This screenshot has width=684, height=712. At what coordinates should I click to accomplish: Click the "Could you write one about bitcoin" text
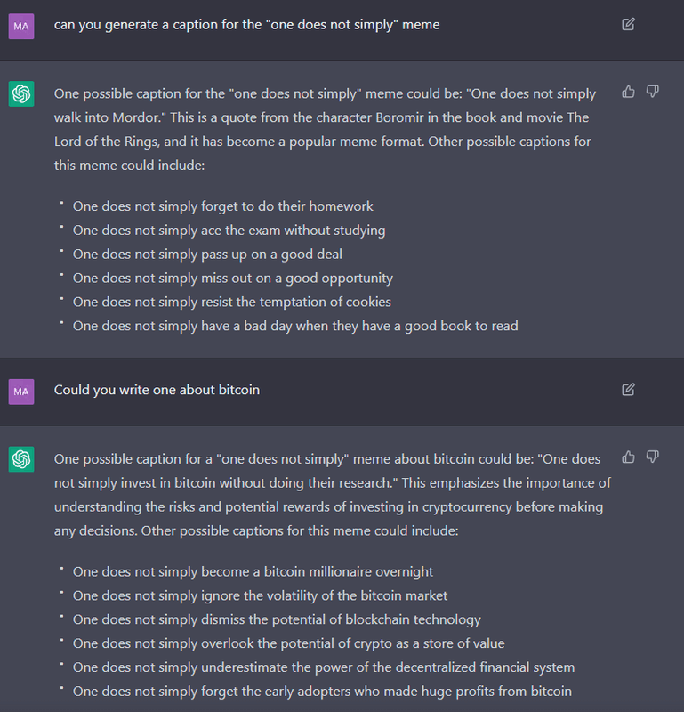pos(157,390)
